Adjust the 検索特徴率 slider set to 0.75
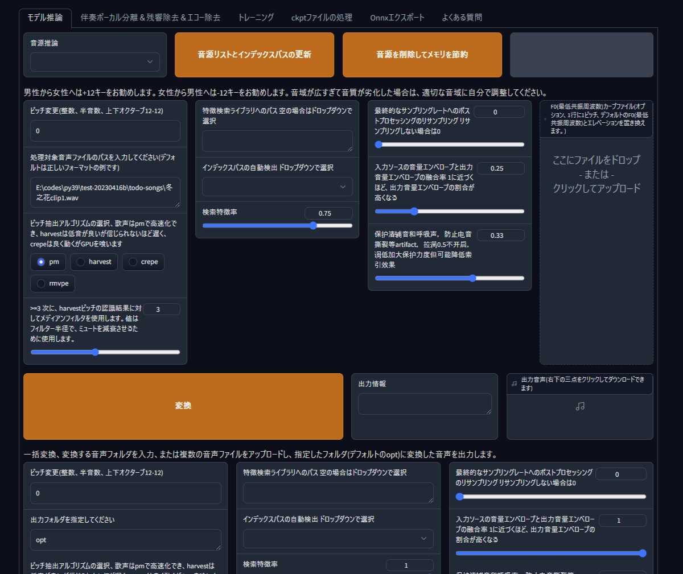This screenshot has height=574, width=683. coord(277,226)
